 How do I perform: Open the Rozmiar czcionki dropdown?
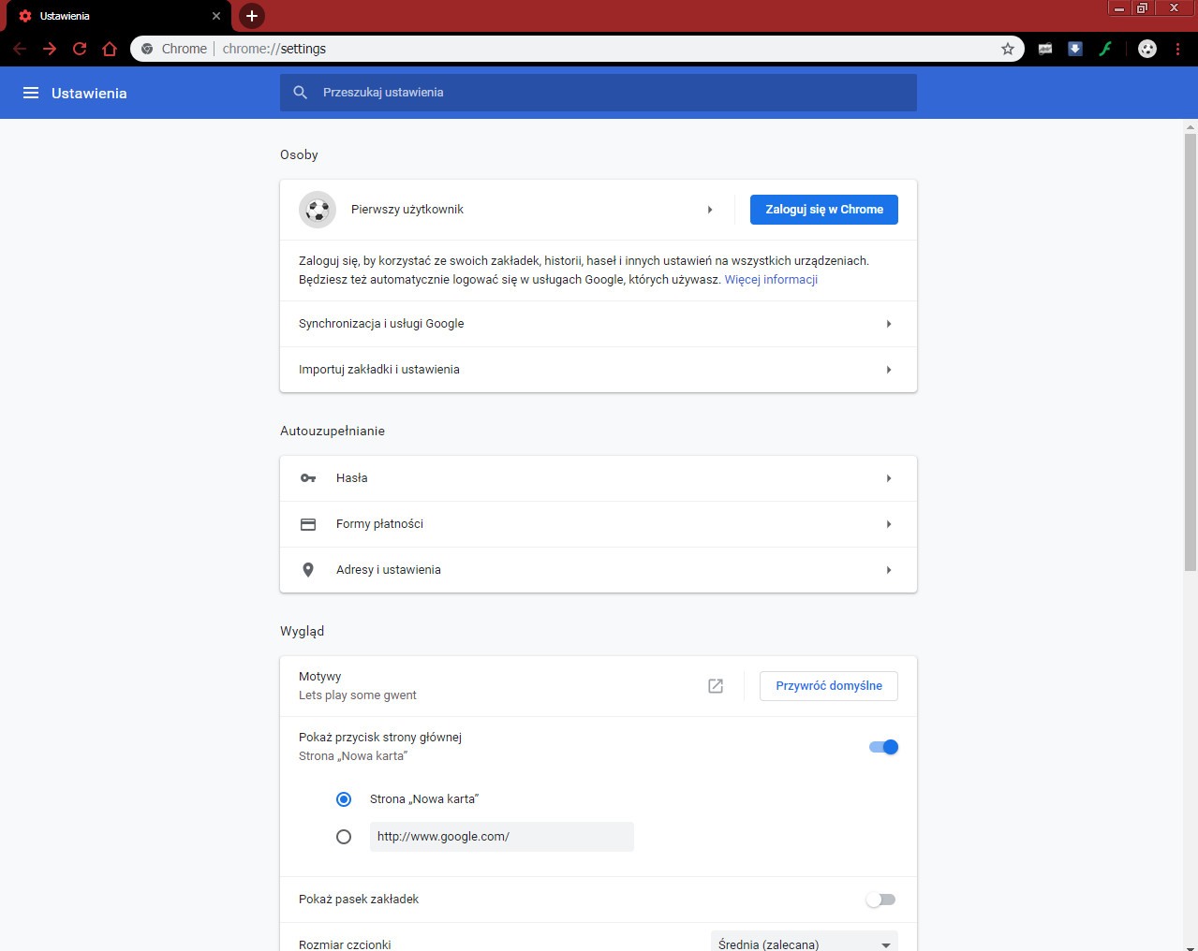[805, 941]
